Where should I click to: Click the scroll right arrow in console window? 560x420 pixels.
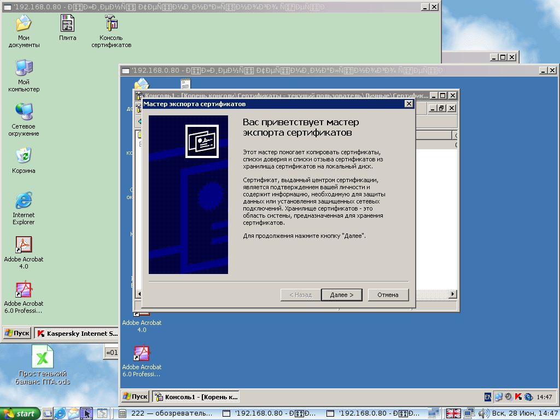click(453, 294)
